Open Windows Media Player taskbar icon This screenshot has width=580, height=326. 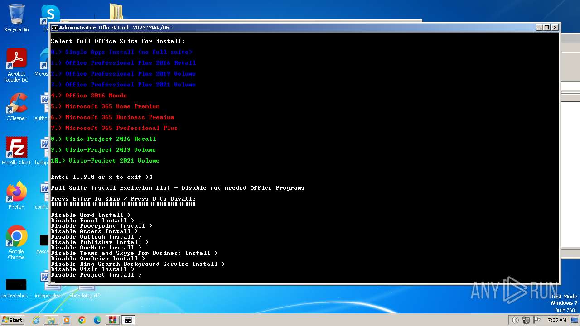pyautogui.click(x=67, y=320)
